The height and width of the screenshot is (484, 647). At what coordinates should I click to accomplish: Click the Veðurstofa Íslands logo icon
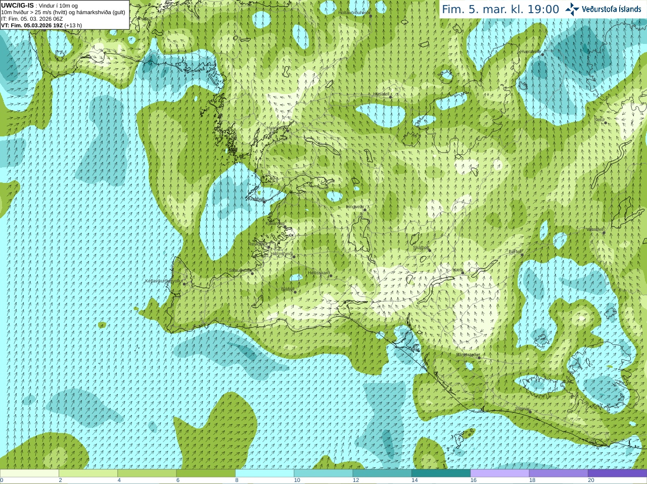[572, 9]
